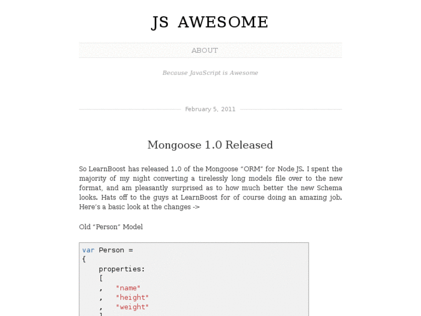This screenshot has height=316, width=421.
Task: Open the JS AWESOME site title
Action: [x=210, y=22]
